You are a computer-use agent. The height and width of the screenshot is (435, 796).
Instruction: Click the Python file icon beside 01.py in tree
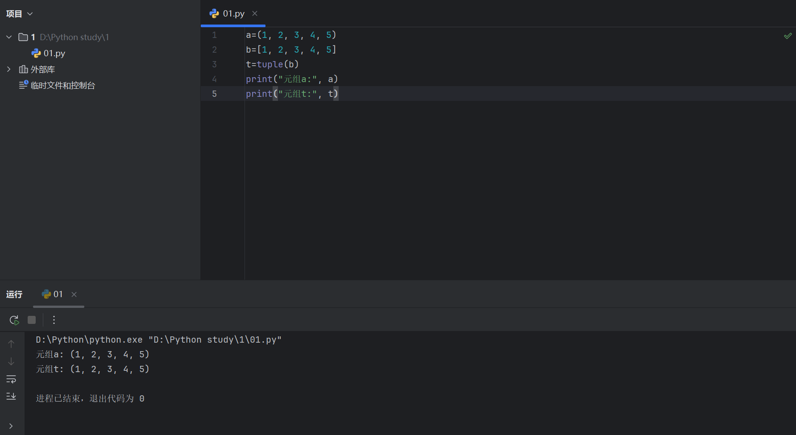(36, 53)
